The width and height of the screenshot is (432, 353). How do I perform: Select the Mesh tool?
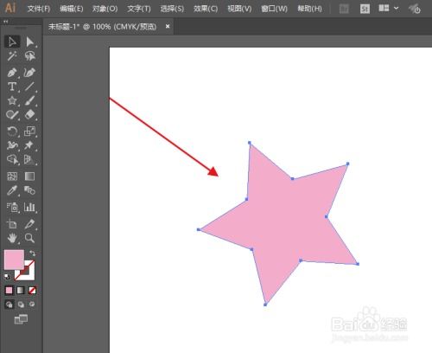(12, 176)
